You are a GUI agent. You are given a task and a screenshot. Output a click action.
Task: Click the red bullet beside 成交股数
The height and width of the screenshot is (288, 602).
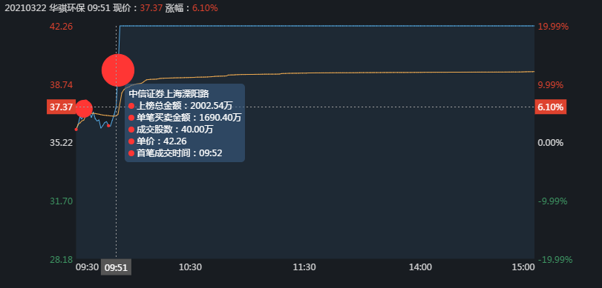tap(131, 130)
